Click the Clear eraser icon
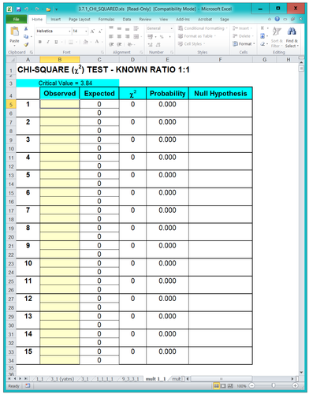 pos(262,44)
